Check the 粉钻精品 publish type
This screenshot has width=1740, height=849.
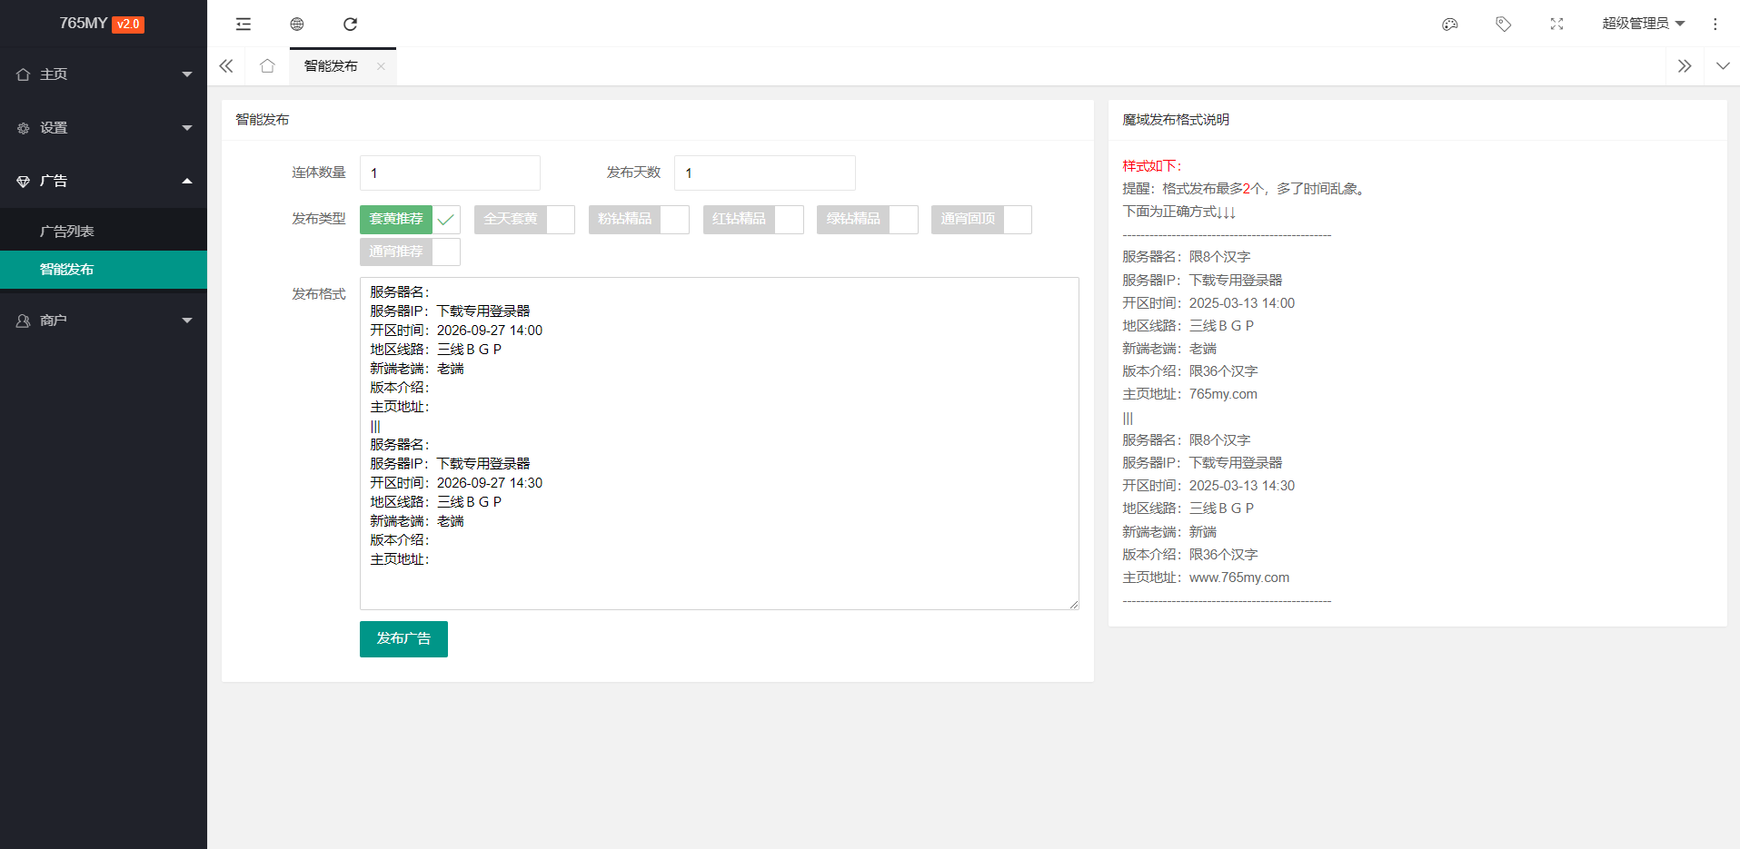pyautogui.click(x=639, y=220)
